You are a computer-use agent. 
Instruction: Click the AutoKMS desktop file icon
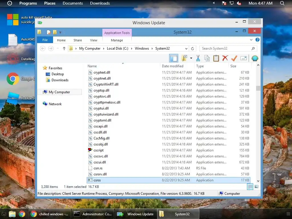[13, 40]
